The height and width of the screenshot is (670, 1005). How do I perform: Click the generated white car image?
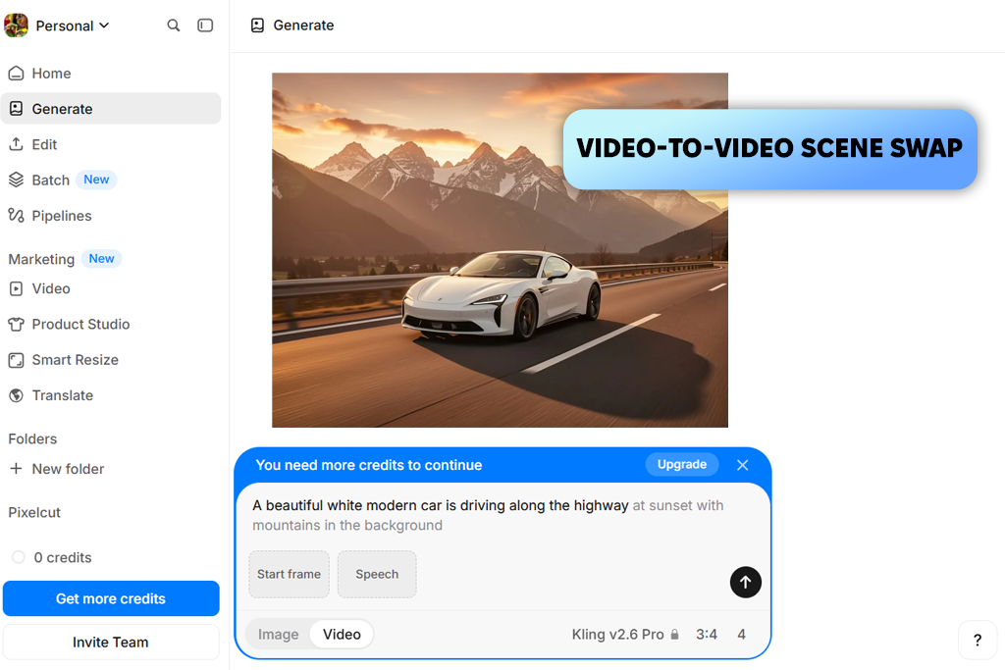500,250
